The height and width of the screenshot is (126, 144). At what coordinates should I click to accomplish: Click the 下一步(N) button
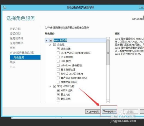(x=109, y=112)
